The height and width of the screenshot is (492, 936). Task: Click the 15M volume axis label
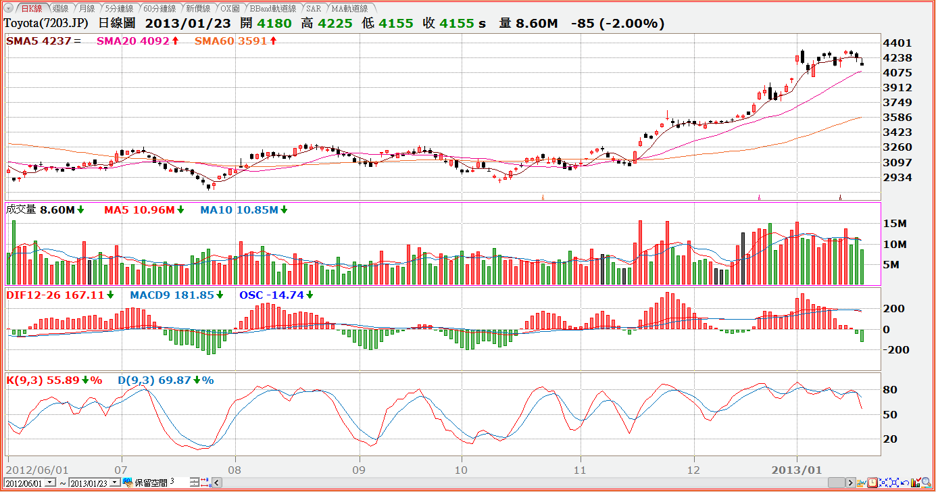click(896, 224)
